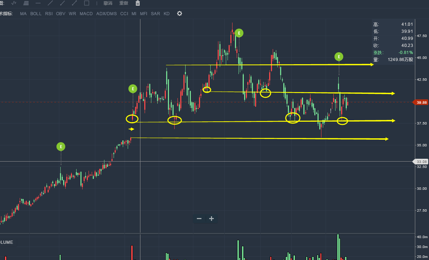Delete drawings with the trash can icon
This screenshot has height=260, width=429.
138,3
